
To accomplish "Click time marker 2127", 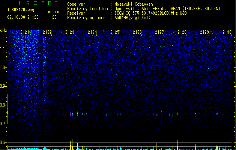I will pos(159,32).
